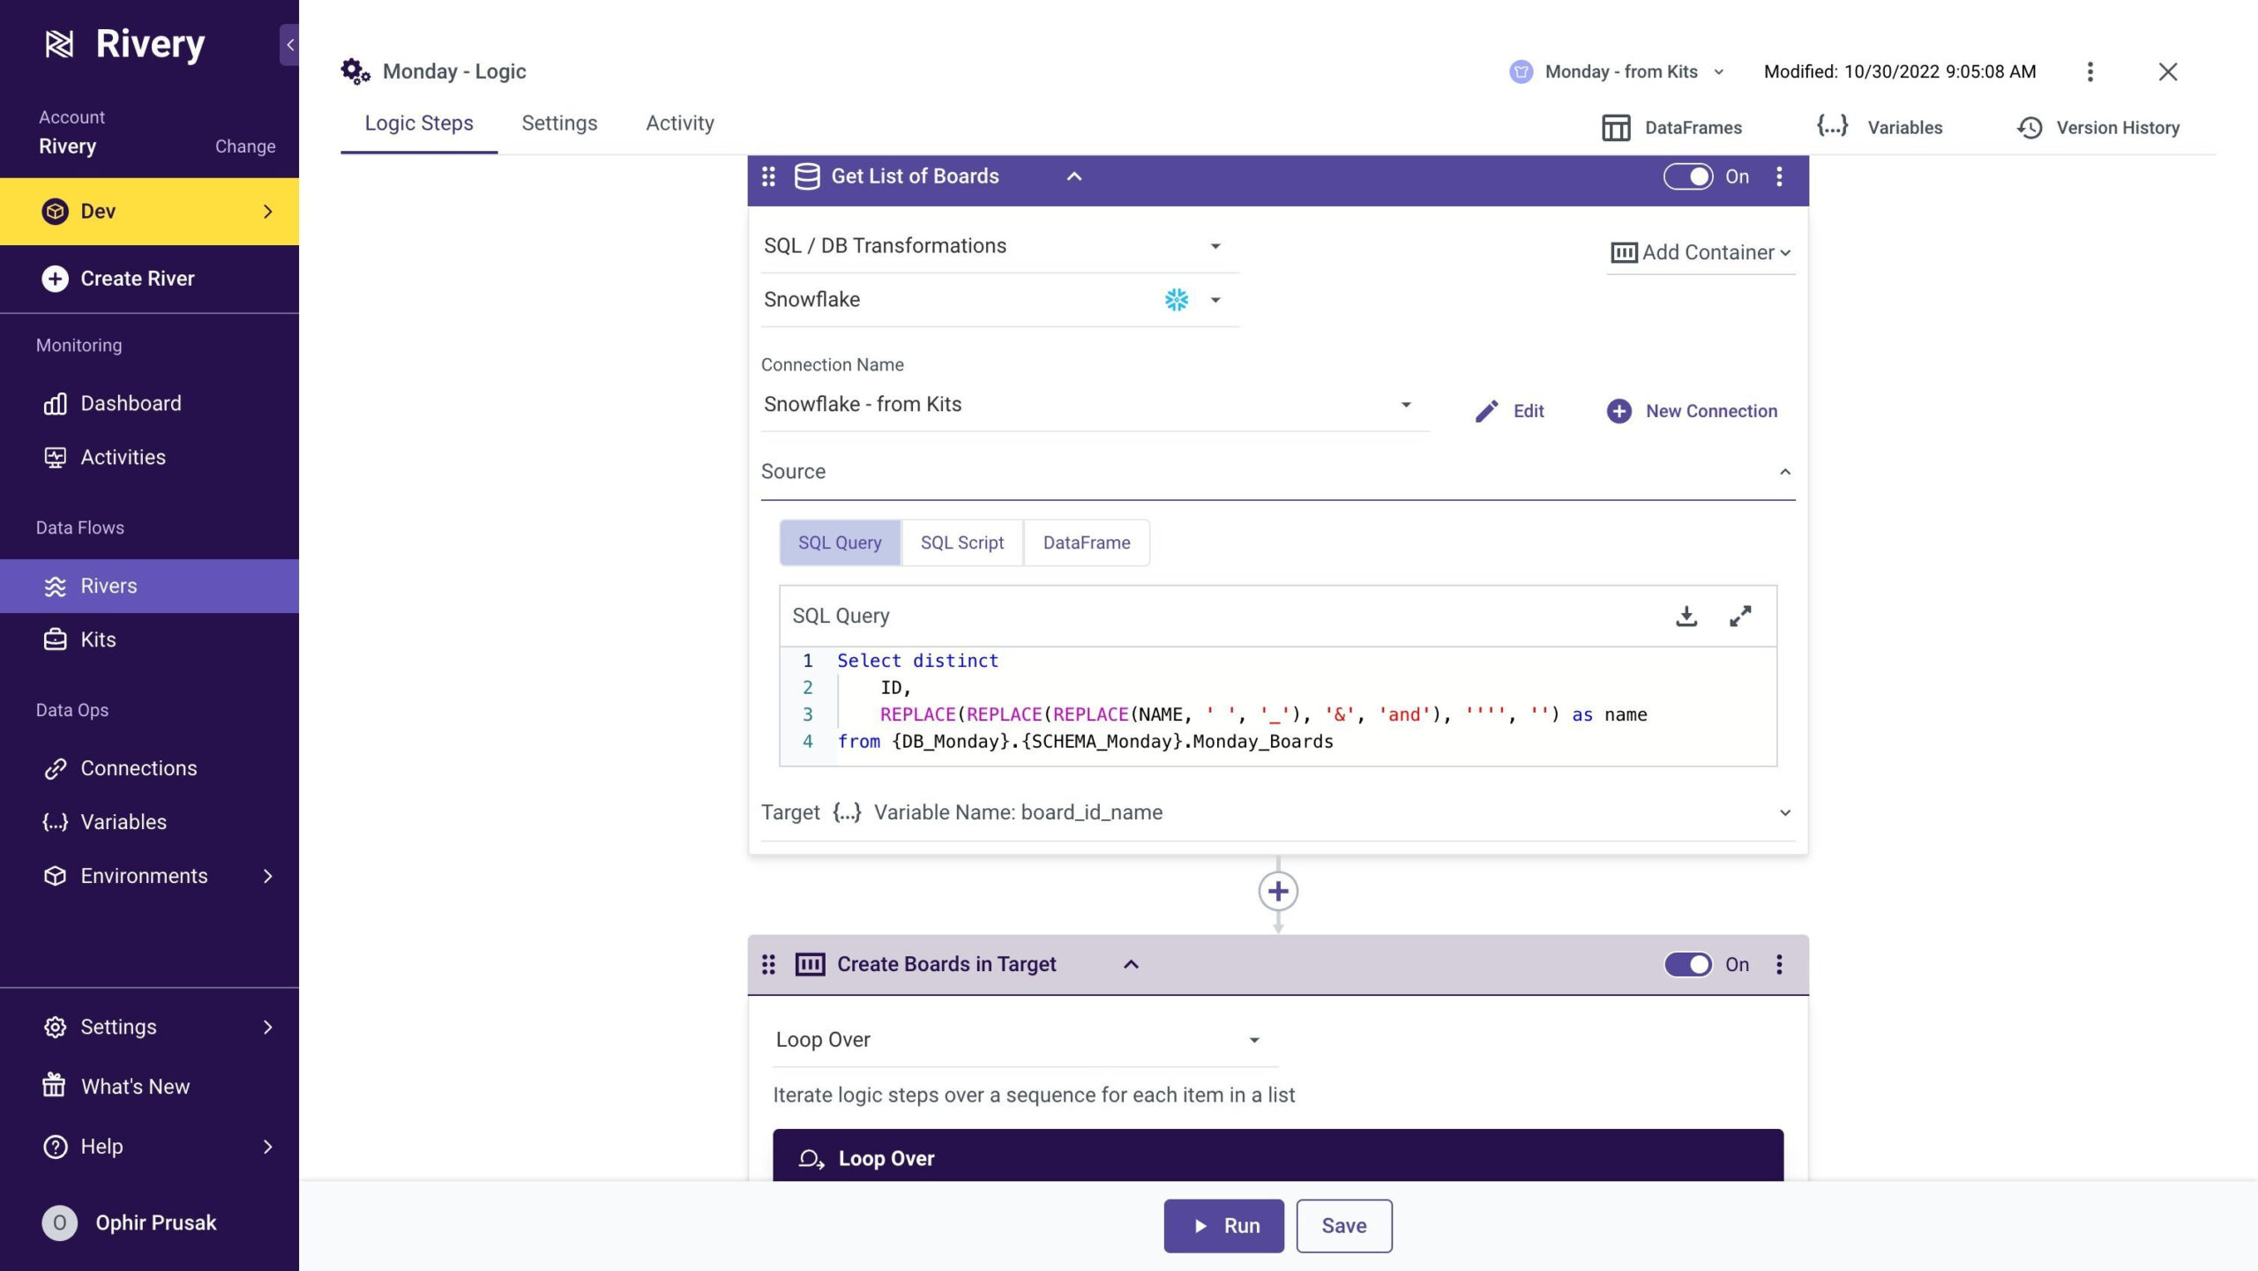Open SQL / DB Transformations dropdown
This screenshot has width=2258, height=1271.
point(1215,246)
